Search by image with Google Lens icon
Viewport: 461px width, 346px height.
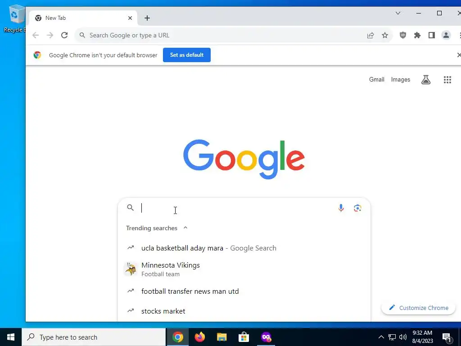click(x=357, y=208)
